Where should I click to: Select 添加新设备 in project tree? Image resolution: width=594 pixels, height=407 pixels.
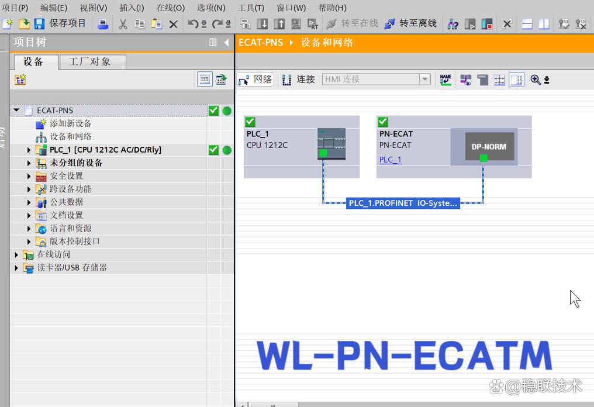(x=71, y=123)
